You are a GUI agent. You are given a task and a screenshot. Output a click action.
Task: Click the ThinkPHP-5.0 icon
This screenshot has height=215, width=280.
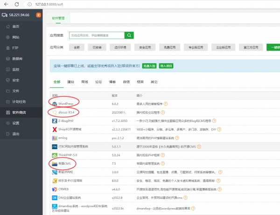click(x=55, y=155)
